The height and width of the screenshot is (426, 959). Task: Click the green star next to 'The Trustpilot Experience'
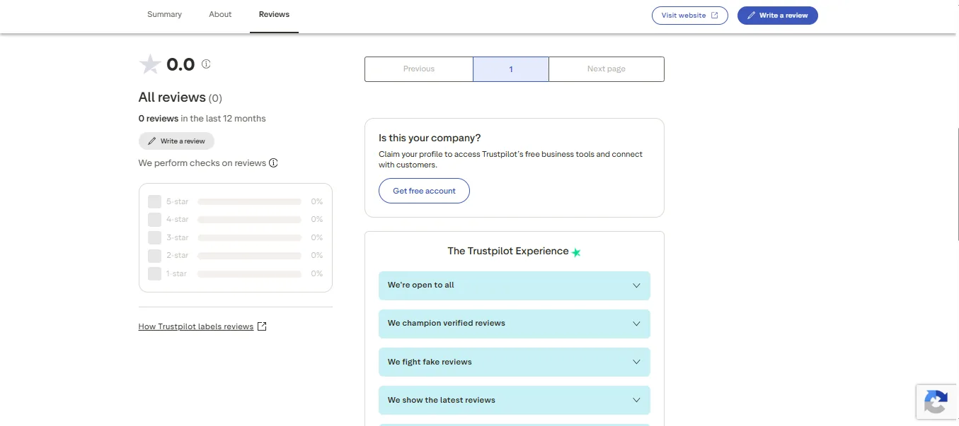pyautogui.click(x=576, y=252)
